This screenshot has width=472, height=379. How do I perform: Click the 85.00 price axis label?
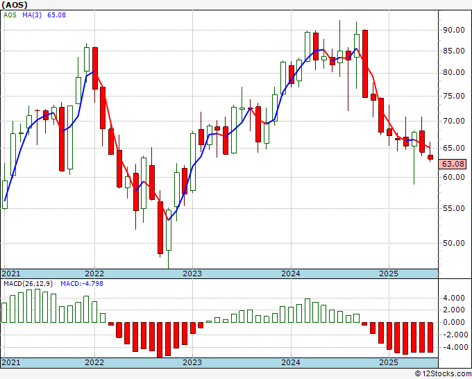(x=453, y=51)
